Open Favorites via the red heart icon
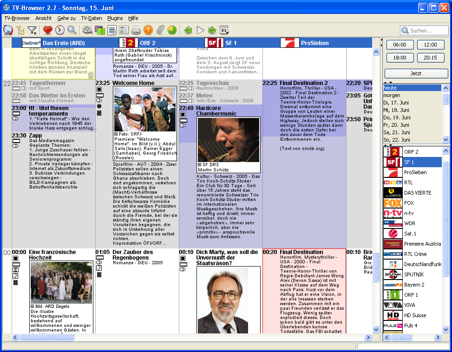452x352 pixels. coord(47,30)
